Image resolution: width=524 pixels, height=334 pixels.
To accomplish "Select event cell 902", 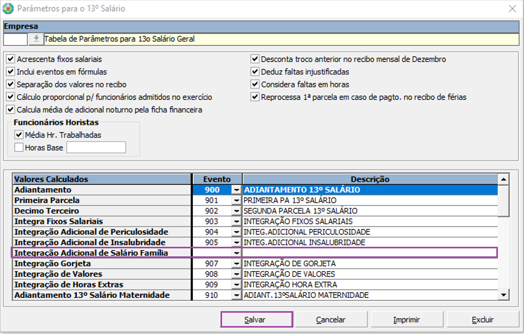I will pos(212,211).
